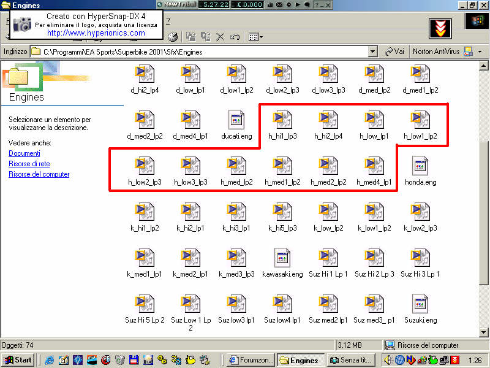Image resolution: width=490 pixels, height=368 pixels.
Task: Open the ? help menu
Action: (x=168, y=21)
